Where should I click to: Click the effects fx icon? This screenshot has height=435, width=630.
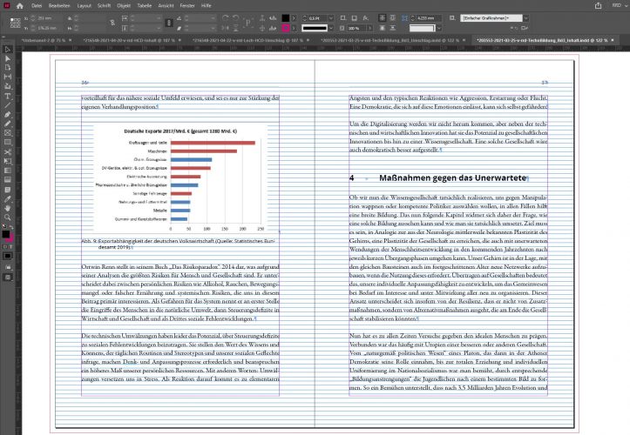[365, 18]
